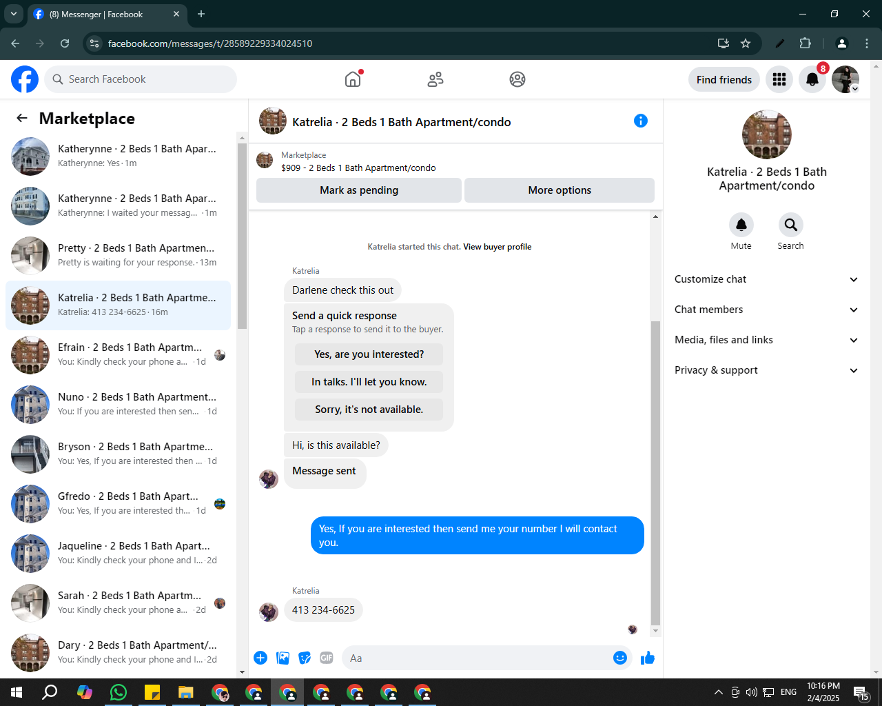Open a new browser tab
The image size is (882, 706).
pos(201,14)
